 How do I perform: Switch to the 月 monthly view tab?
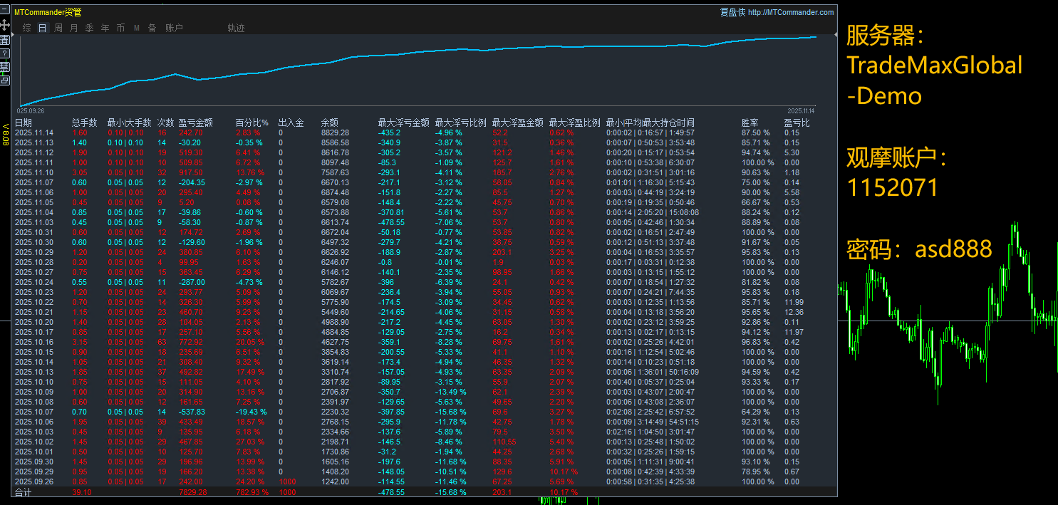[74, 27]
